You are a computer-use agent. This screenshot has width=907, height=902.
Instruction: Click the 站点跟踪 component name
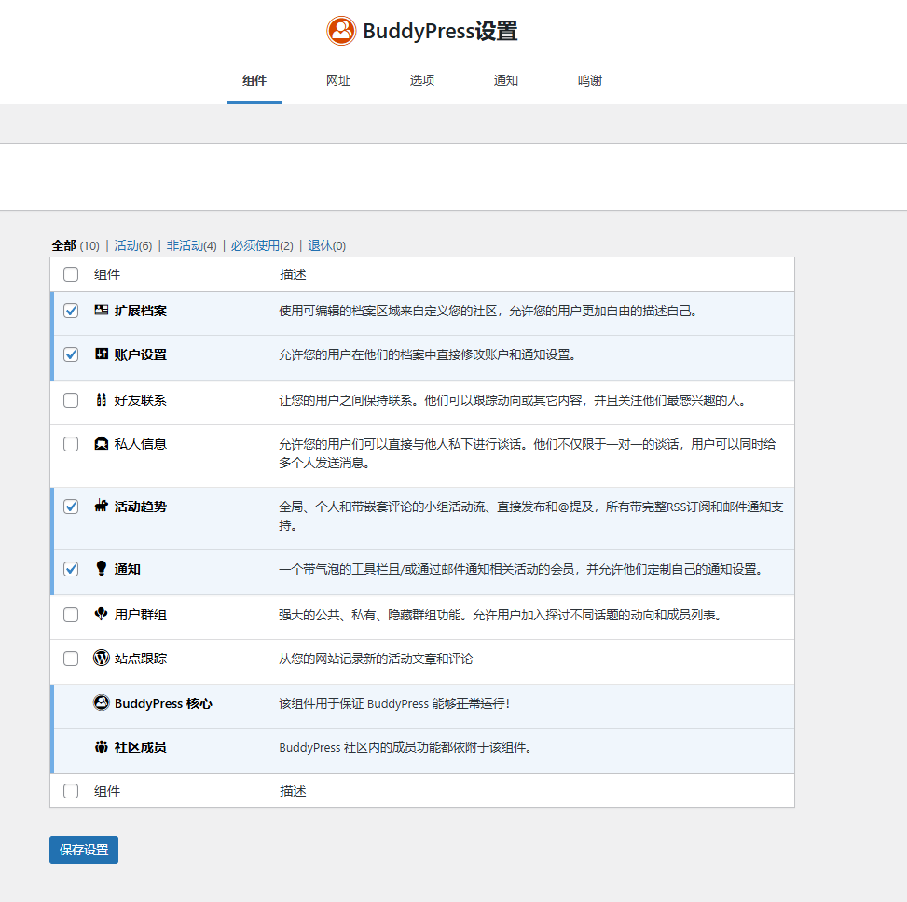pyautogui.click(x=141, y=659)
